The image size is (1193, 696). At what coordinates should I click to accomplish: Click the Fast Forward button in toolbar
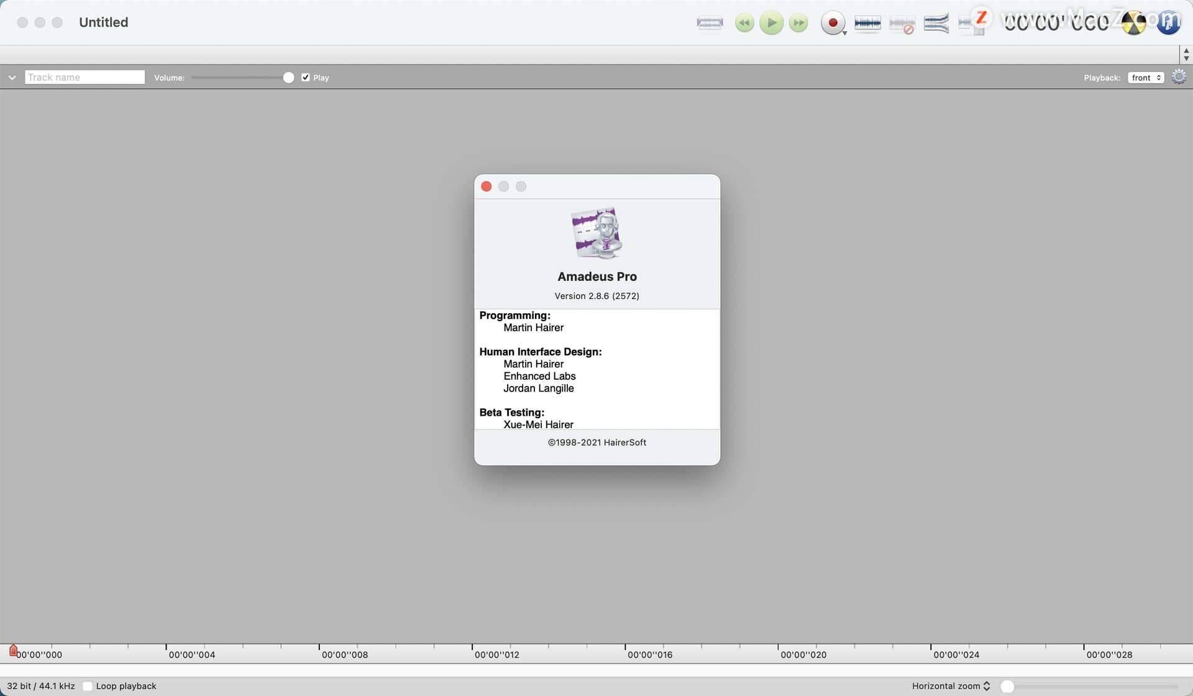tap(798, 22)
